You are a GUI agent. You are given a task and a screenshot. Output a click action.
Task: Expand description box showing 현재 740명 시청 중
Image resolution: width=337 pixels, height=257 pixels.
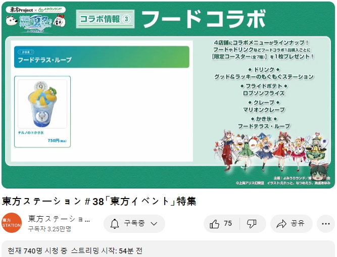(168, 249)
